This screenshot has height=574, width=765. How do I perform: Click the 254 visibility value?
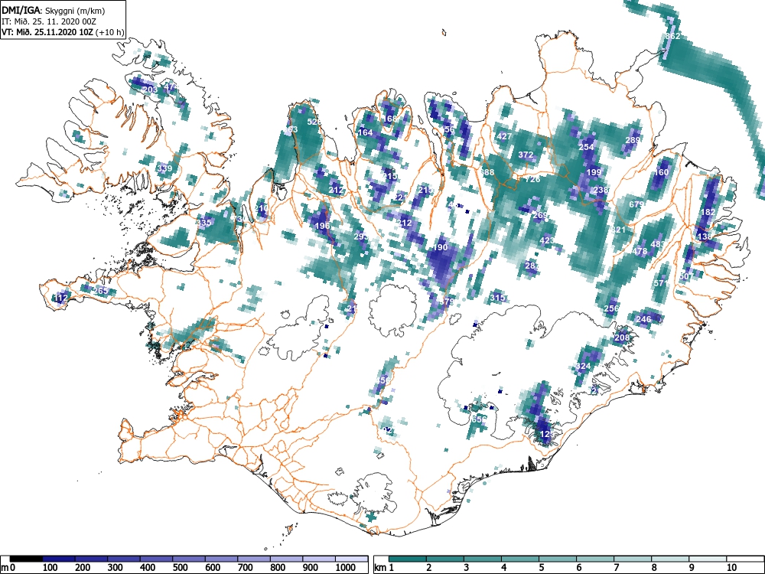[x=586, y=147]
